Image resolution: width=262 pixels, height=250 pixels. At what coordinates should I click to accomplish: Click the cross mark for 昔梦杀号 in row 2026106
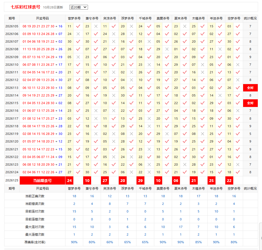(x=78, y=34)
